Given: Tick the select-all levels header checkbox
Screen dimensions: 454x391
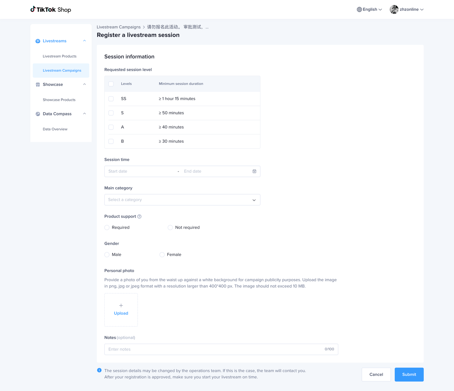Looking at the screenshot, I should pos(111,84).
